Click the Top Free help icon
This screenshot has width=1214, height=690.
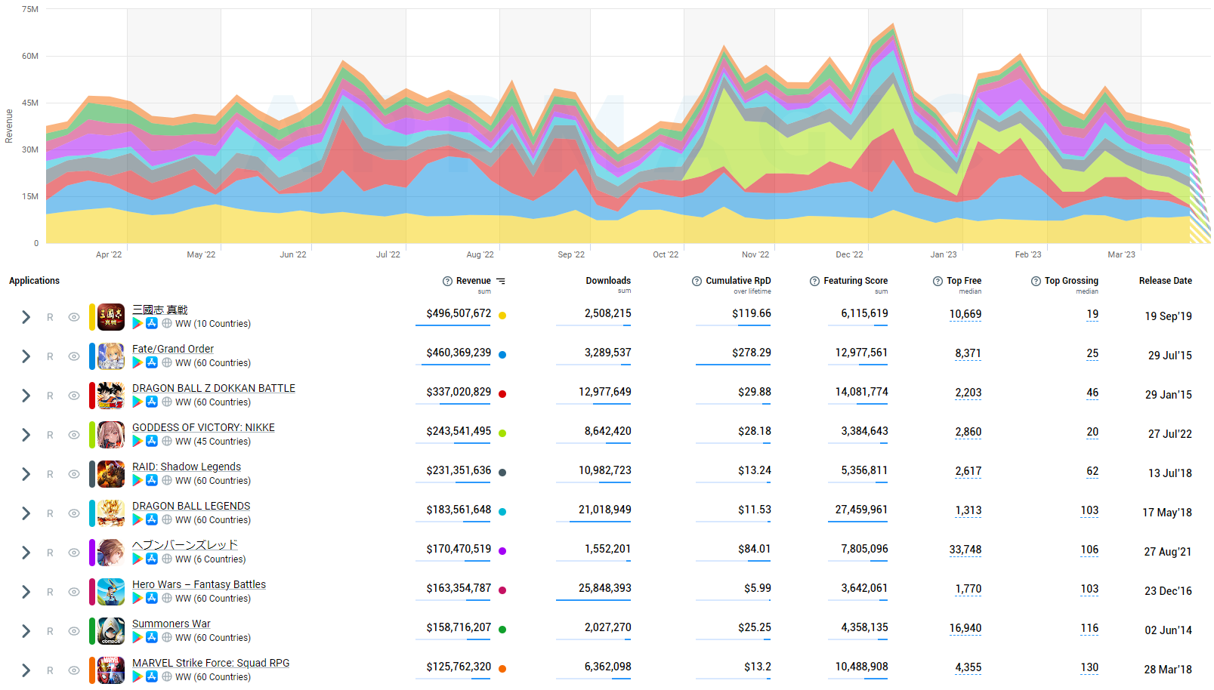tap(938, 281)
